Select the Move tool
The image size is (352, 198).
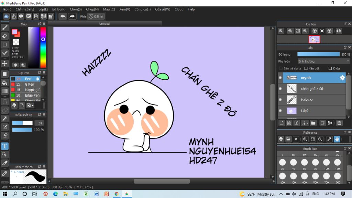pyautogui.click(x=5, y=63)
